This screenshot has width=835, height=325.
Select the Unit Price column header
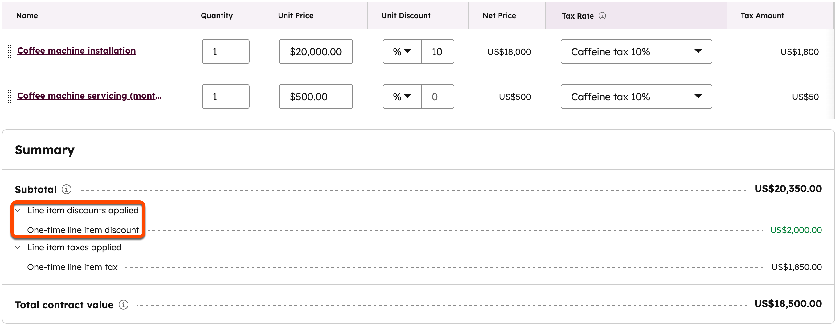[x=295, y=15]
